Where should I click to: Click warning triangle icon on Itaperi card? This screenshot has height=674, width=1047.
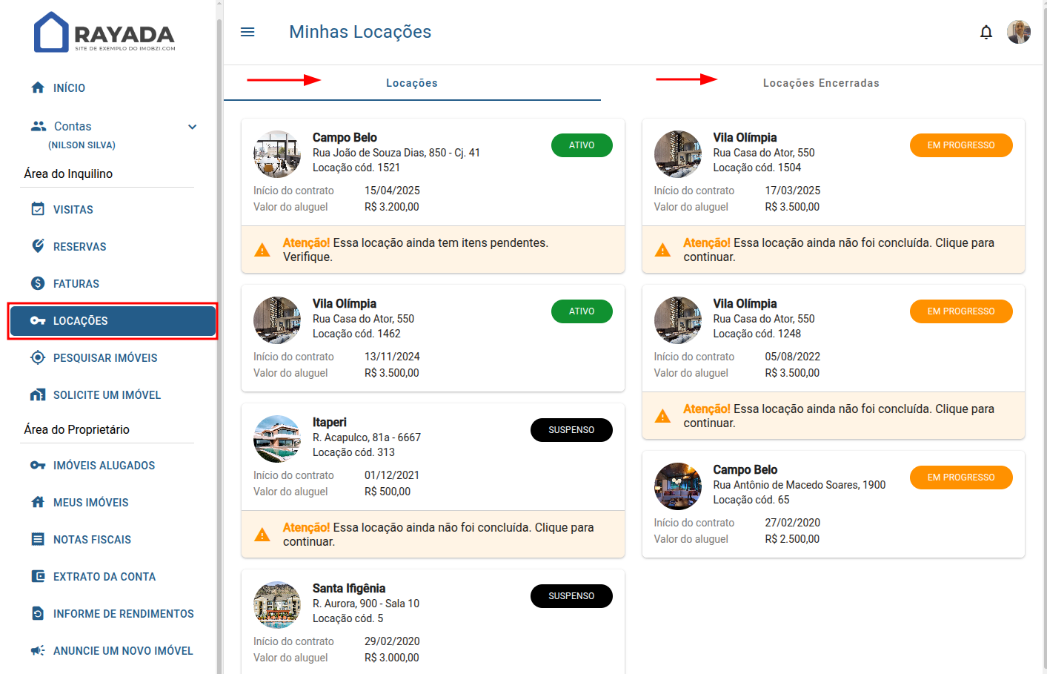(262, 535)
